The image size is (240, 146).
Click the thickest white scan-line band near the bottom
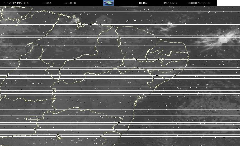(x=120, y=129)
